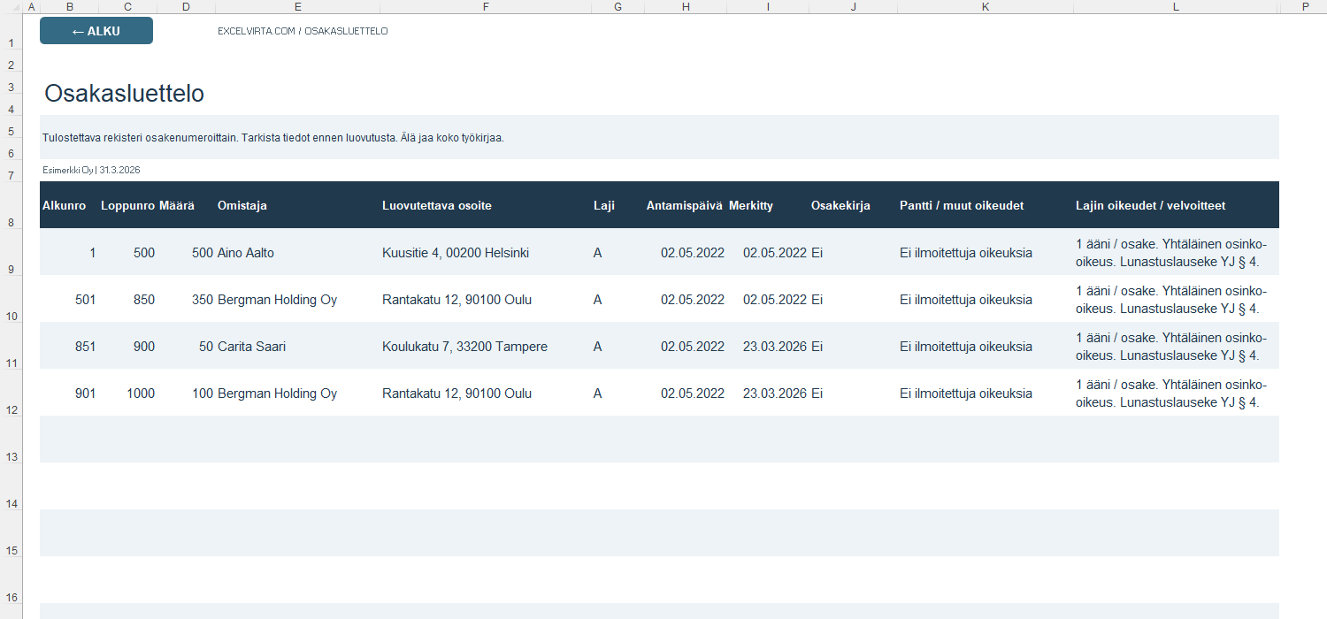Click the EXCELVIRTA.COM / OSAKASLUETTELO breadcrumb text
Image resolution: width=1327 pixels, height=619 pixels.
(303, 31)
